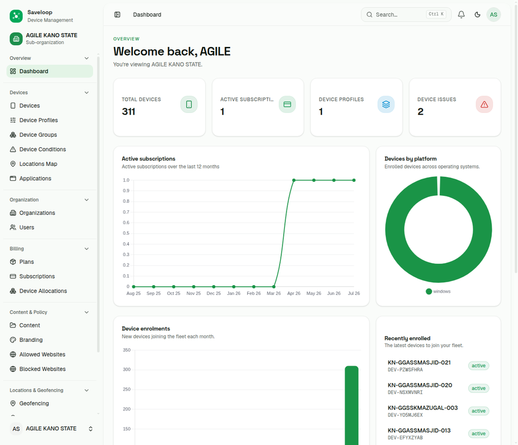Screen dimensions: 518x445
Task: Collapse the Content & Policy section chevron
Action: (86, 312)
